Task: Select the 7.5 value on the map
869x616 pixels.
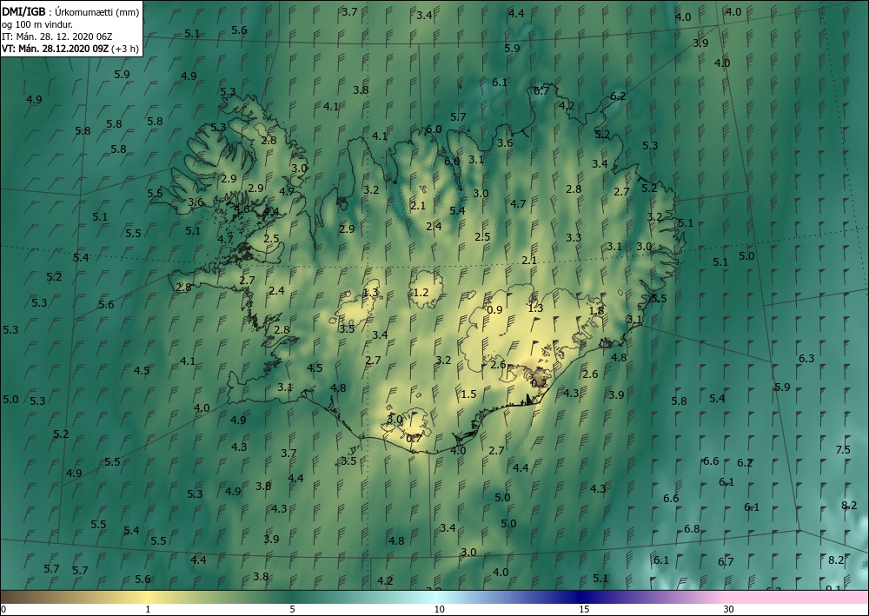Action: (842, 449)
